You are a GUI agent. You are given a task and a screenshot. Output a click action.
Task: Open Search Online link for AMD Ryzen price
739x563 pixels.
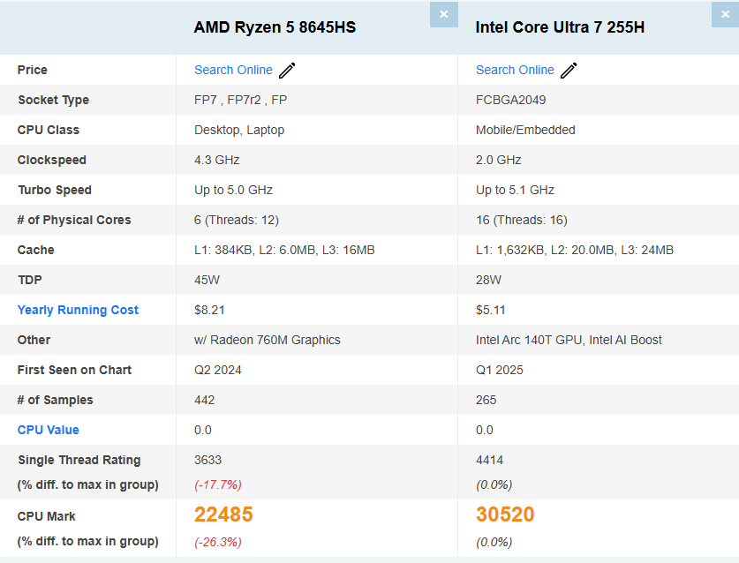[233, 70]
